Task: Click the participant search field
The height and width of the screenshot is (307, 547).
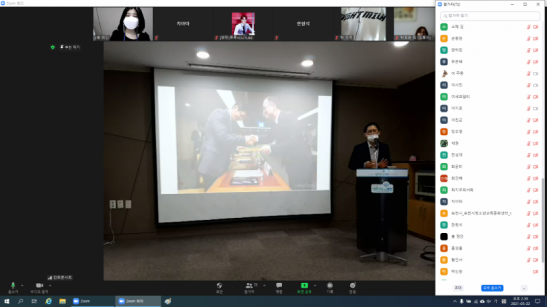Action: (490, 15)
